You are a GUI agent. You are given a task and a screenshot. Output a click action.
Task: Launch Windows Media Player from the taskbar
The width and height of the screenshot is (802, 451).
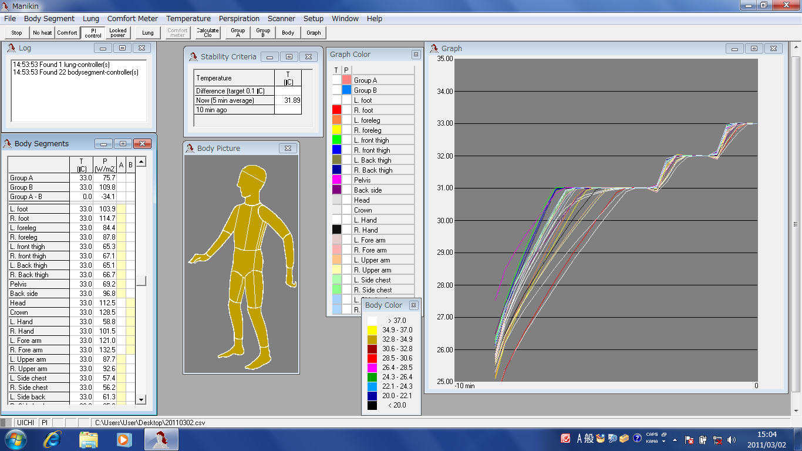123,439
